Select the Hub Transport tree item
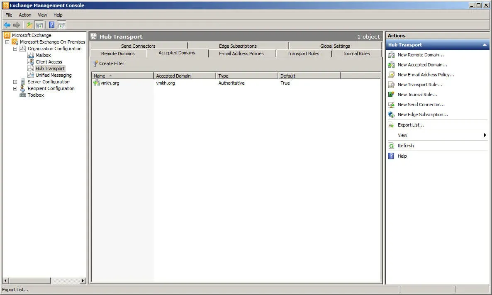Image resolution: width=492 pixels, height=295 pixels. pyautogui.click(x=50, y=68)
